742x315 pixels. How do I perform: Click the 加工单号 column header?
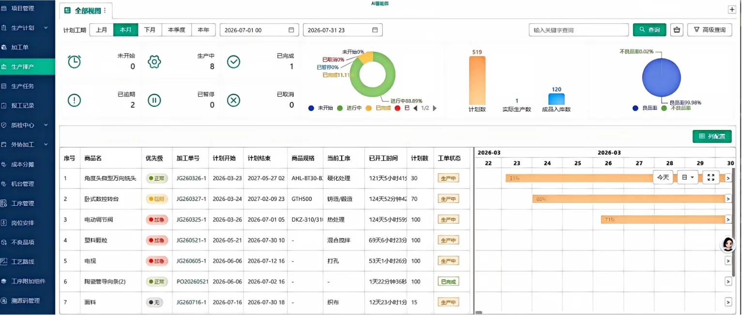(188, 158)
